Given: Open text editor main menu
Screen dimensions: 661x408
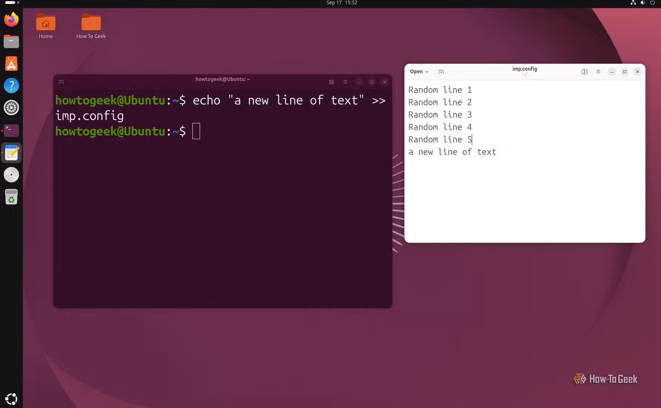Looking at the screenshot, I should tap(598, 71).
